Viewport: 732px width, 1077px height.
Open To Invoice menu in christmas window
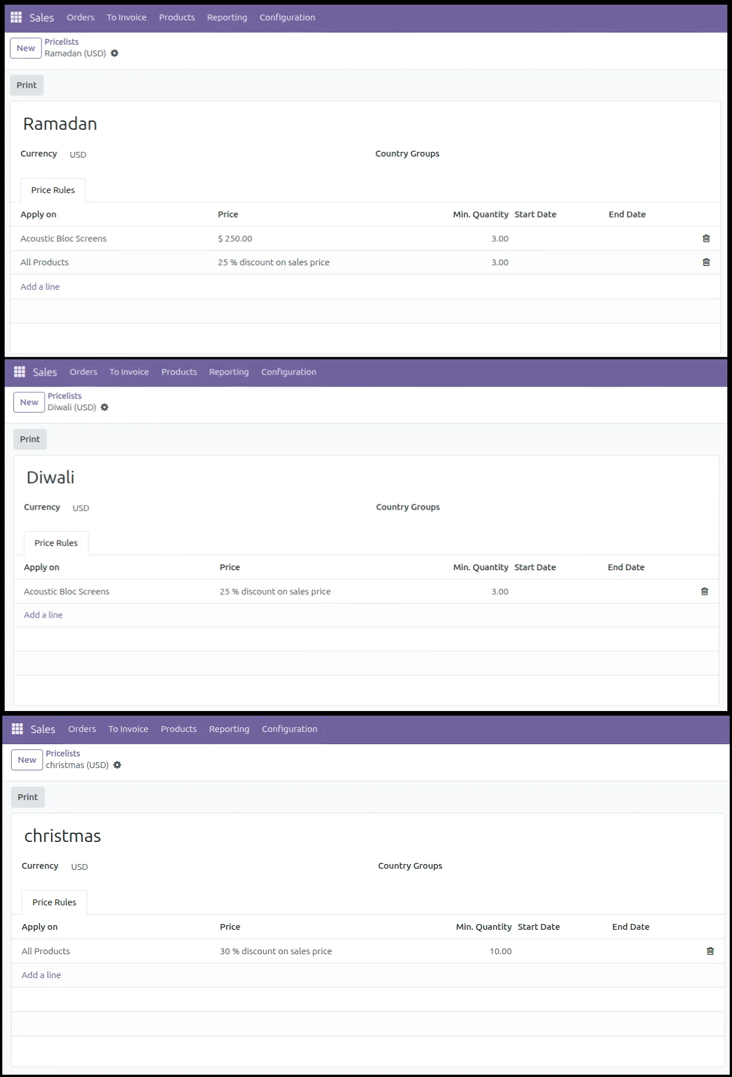coord(128,729)
